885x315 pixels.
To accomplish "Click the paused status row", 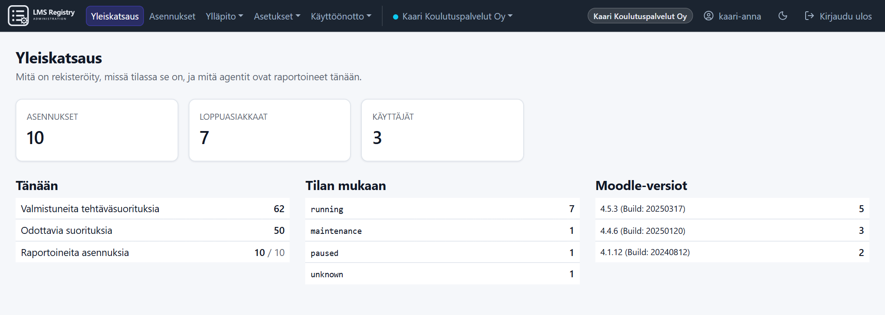I will pos(442,252).
